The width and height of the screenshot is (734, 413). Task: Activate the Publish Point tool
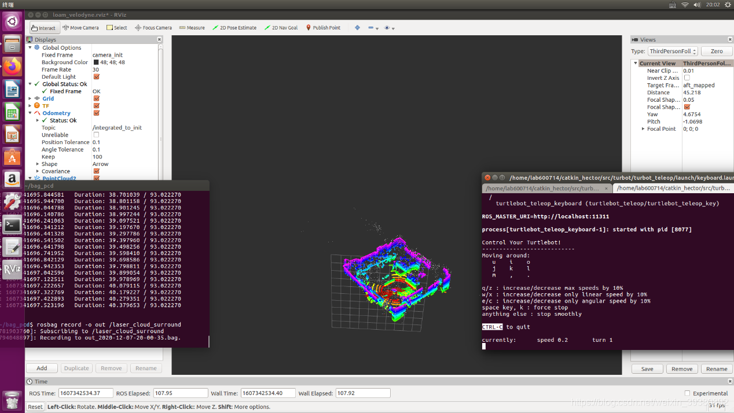click(x=323, y=28)
